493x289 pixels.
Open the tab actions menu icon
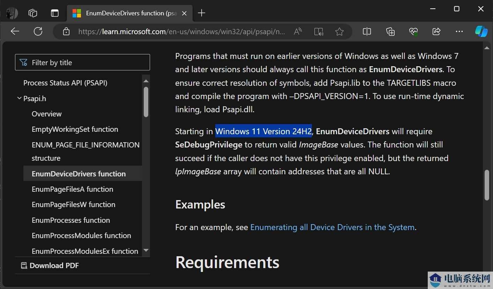55,13
